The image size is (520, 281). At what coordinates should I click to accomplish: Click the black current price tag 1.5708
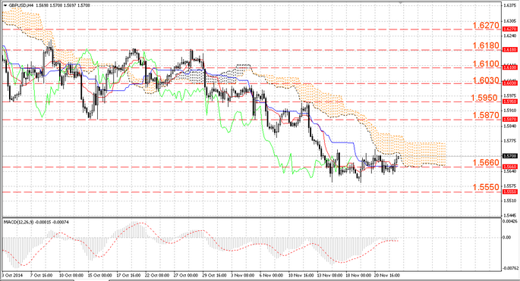coord(509,156)
